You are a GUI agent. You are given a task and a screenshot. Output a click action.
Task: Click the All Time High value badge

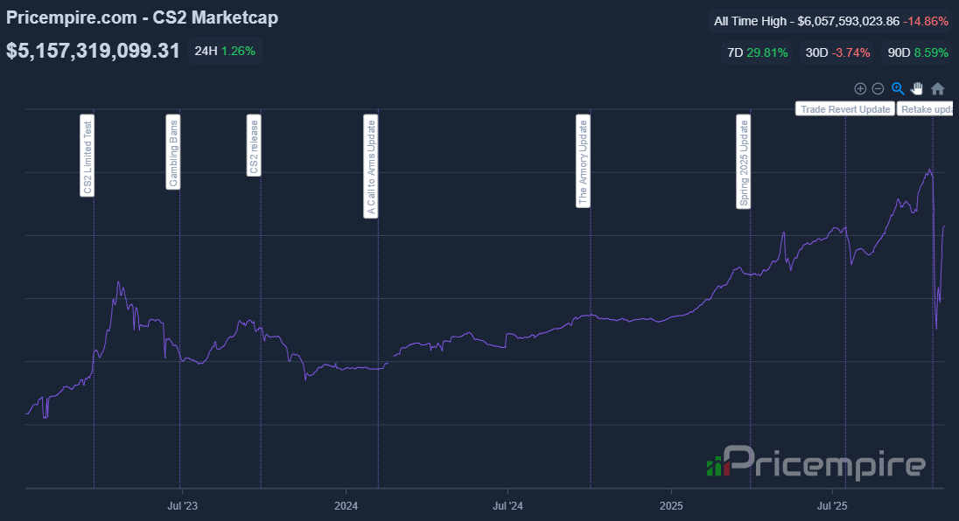tap(832, 20)
